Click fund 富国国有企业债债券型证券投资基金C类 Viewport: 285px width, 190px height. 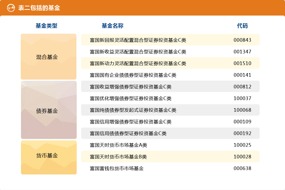[x=133, y=75]
